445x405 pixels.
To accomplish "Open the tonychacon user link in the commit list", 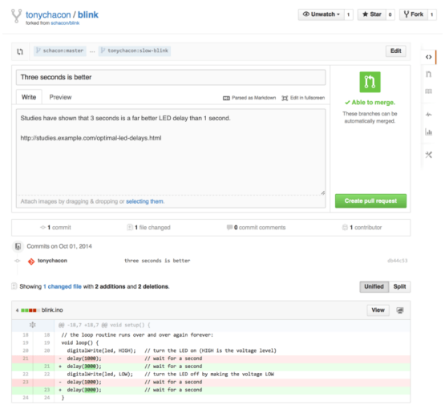I will click(52, 261).
